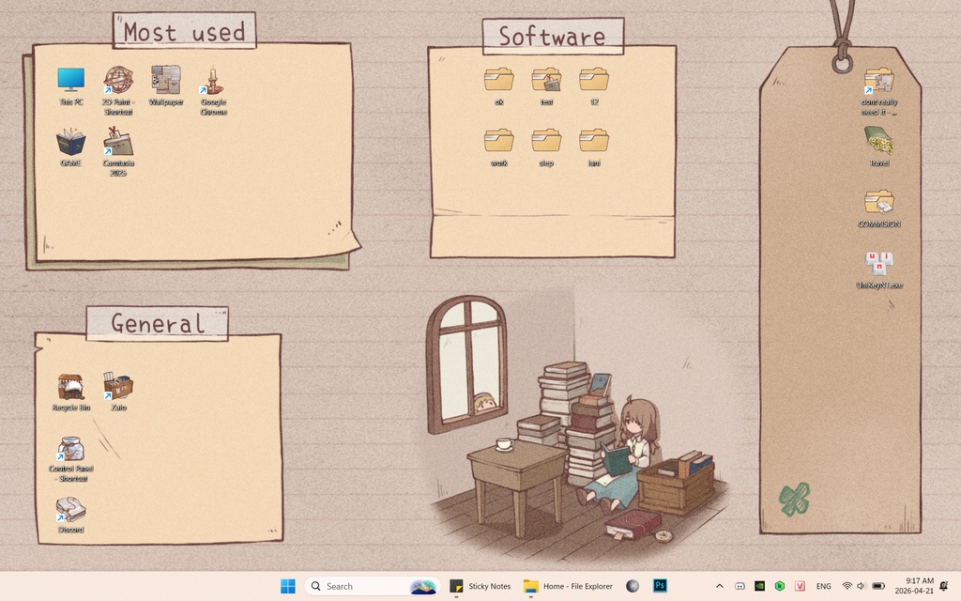
Task: Click the taskbar Search box
Action: point(372,586)
